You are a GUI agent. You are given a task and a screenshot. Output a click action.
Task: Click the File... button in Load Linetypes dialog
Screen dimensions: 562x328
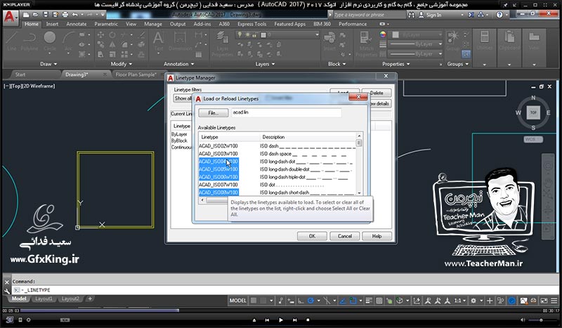214,113
